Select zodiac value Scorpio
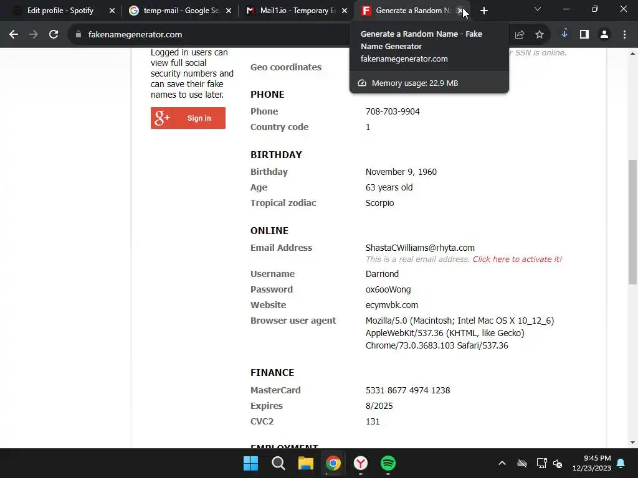This screenshot has height=478, width=638. coord(379,203)
